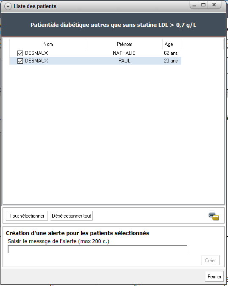
Task: Click the Créer button
Action: click(x=211, y=261)
